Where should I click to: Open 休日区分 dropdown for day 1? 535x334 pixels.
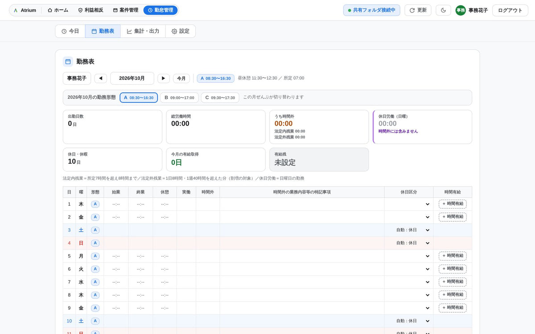409,204
